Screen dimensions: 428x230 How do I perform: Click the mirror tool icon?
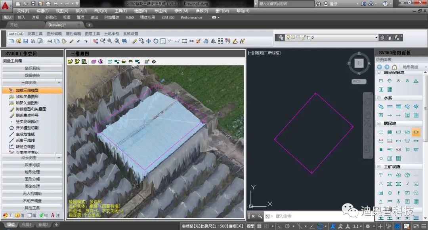coord(213,41)
